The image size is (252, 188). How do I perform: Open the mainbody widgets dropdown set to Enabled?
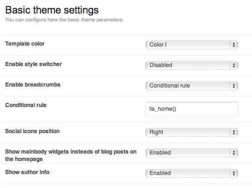192,153
